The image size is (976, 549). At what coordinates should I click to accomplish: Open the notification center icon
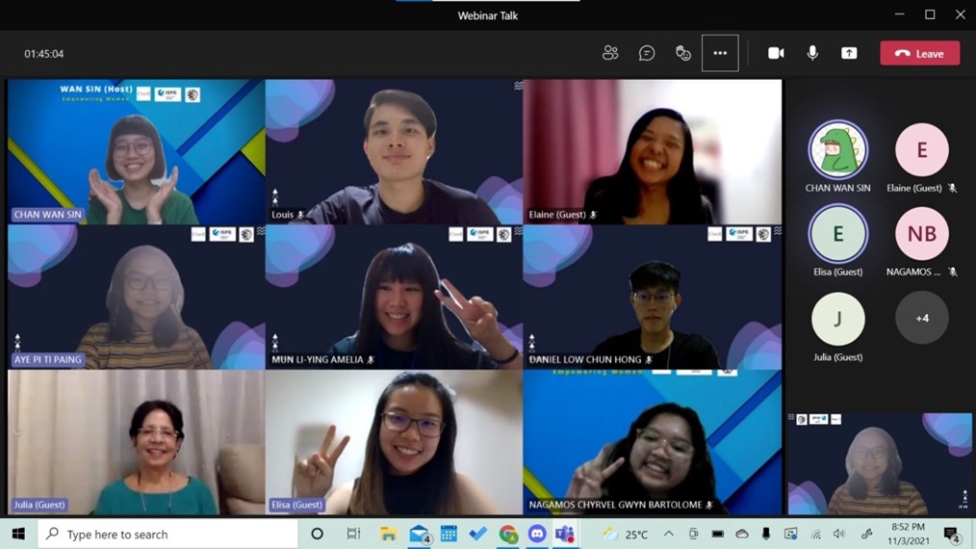tap(951, 535)
